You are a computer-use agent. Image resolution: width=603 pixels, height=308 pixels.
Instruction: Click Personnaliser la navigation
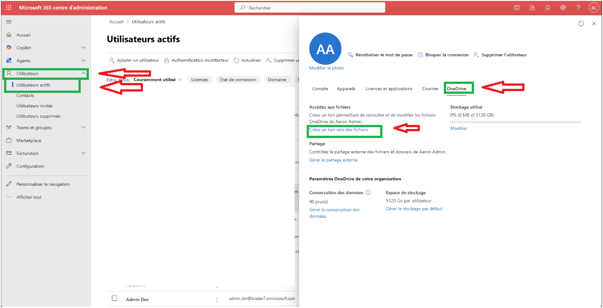tap(43, 184)
